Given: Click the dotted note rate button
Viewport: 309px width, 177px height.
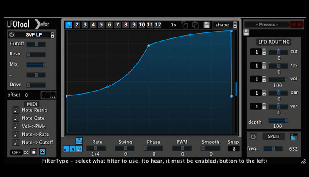Looking at the screenshot, I should [x=66, y=149].
